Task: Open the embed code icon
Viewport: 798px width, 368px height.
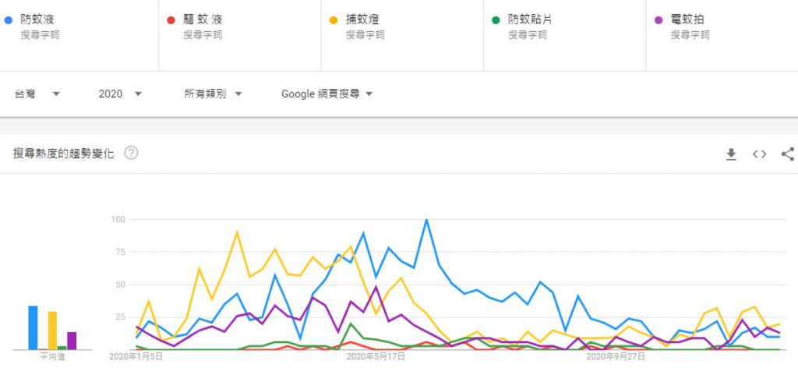Action: coord(759,154)
